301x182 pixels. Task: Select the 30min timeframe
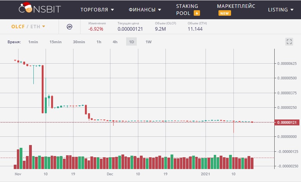tap(79, 42)
